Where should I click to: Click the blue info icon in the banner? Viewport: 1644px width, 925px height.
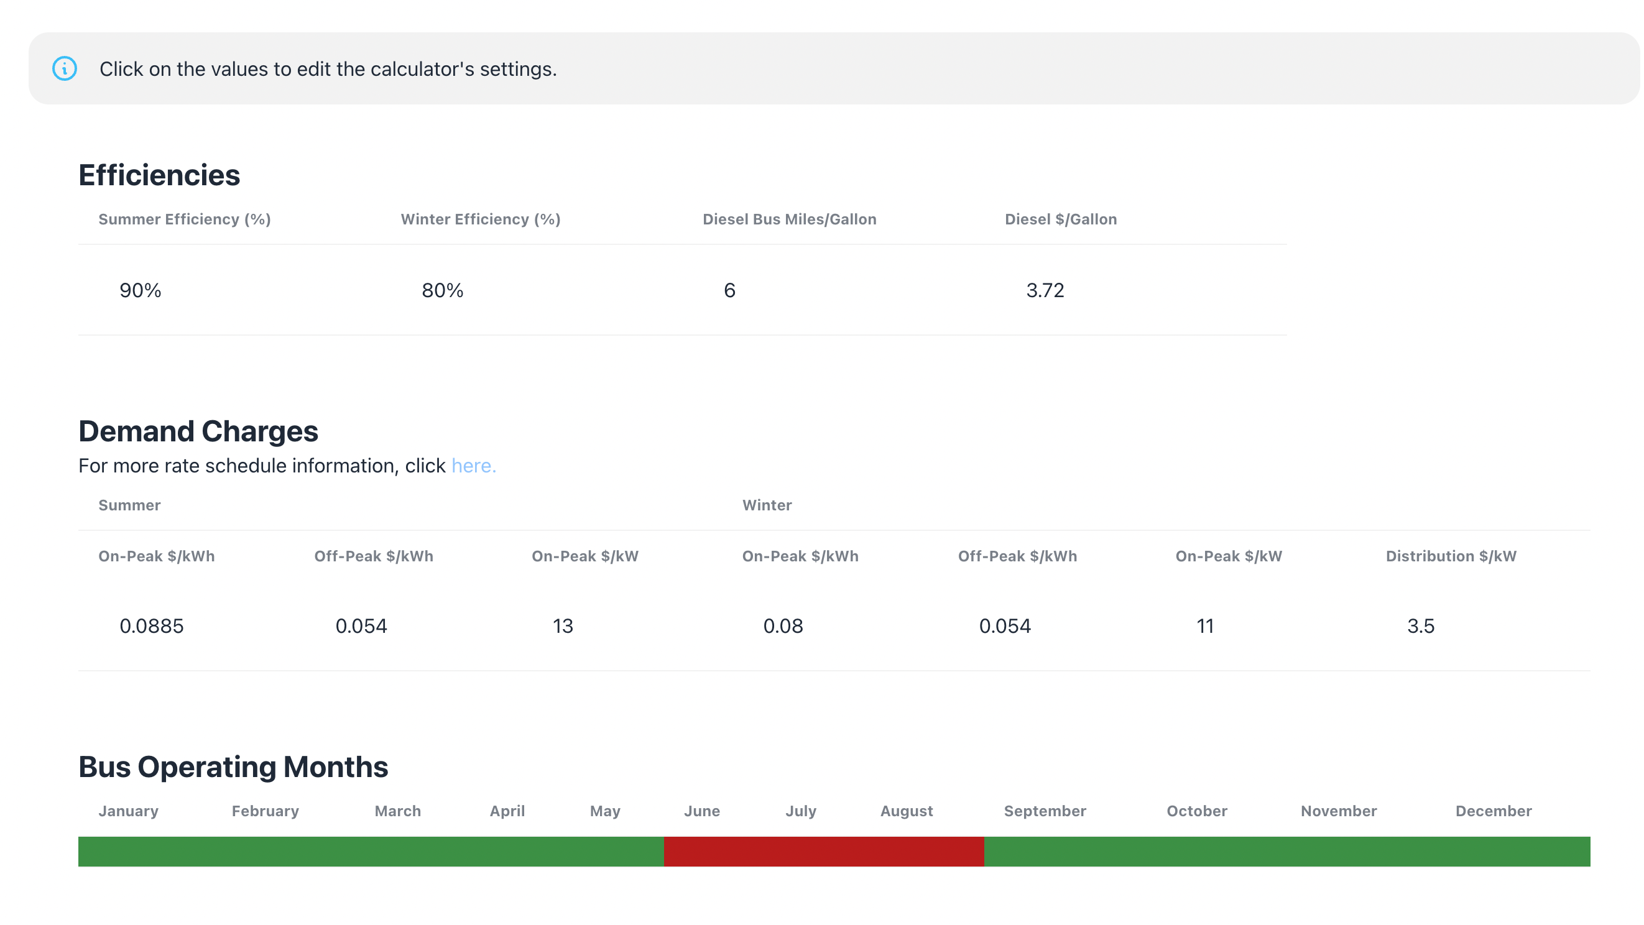tap(65, 69)
